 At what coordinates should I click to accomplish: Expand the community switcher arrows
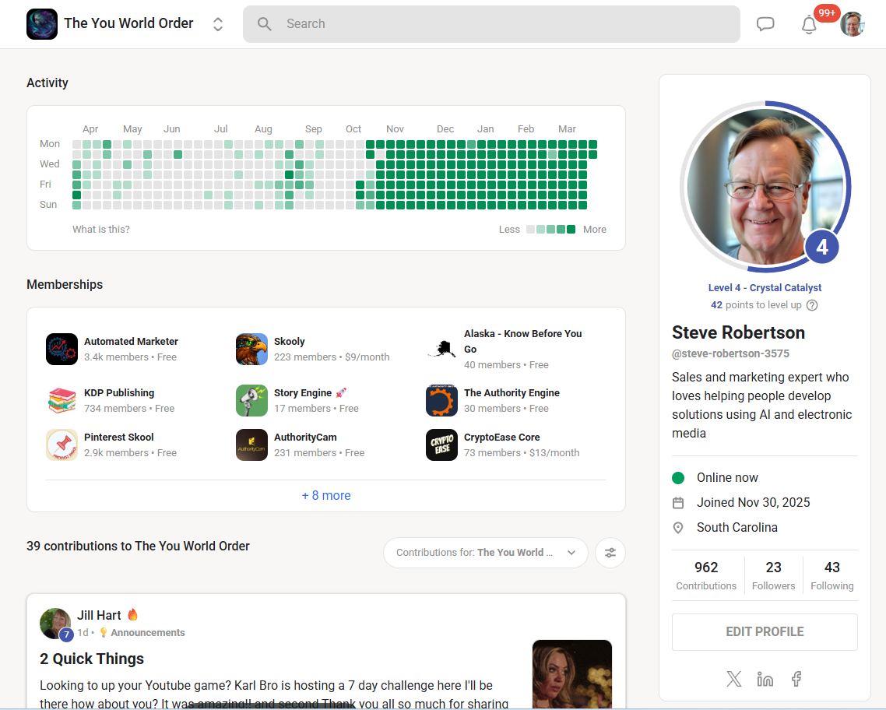pyautogui.click(x=218, y=24)
